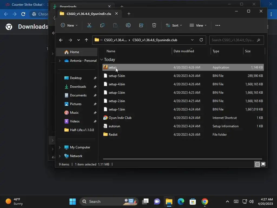Go forward using Explorer's forward arrow
Image resolution: width=277 pixels, height=208 pixels.
pyautogui.click(x=70, y=40)
